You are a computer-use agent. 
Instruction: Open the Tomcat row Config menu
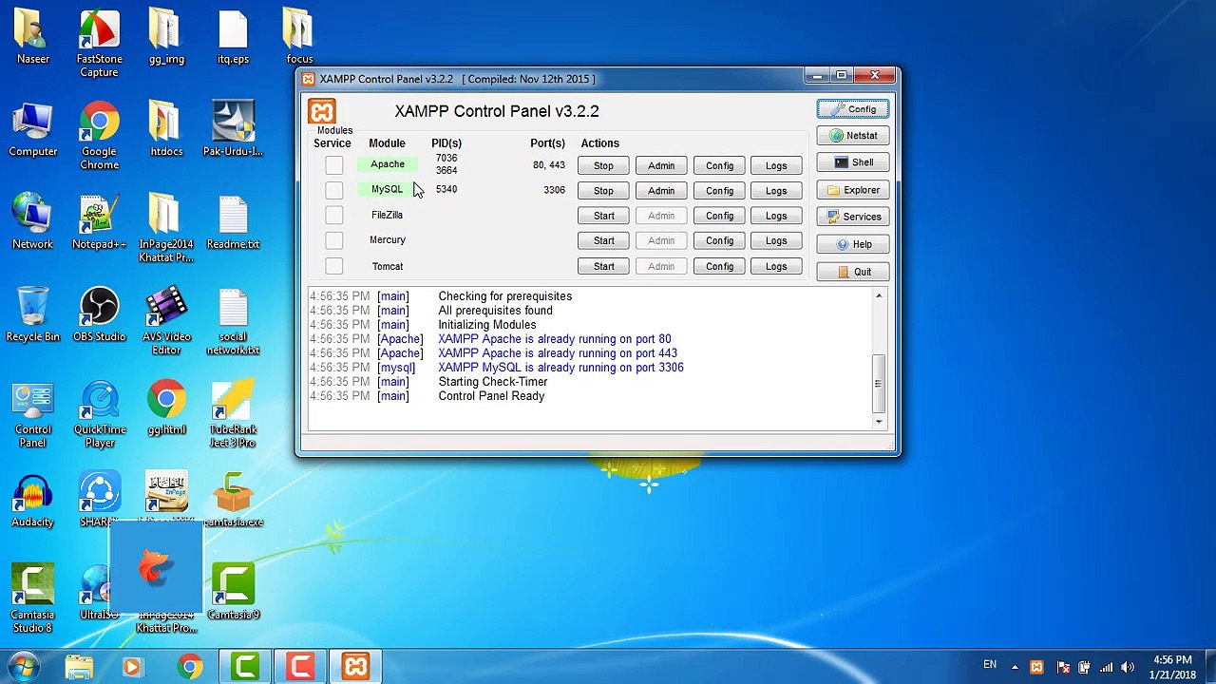[x=719, y=266]
